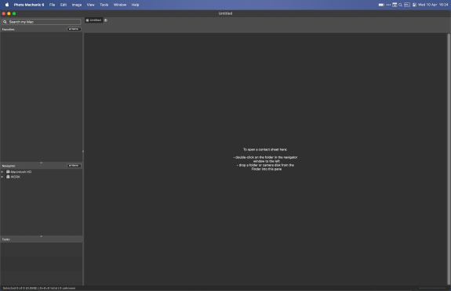
Task: Click the battery status icon
Action: [381, 5]
